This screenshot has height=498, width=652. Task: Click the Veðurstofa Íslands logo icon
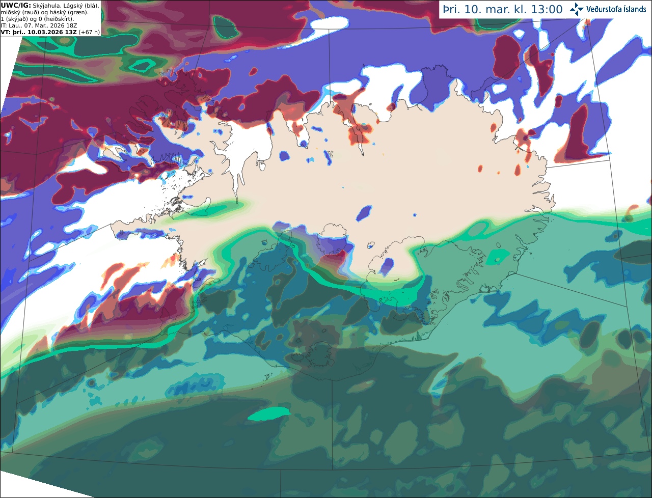pyautogui.click(x=576, y=9)
